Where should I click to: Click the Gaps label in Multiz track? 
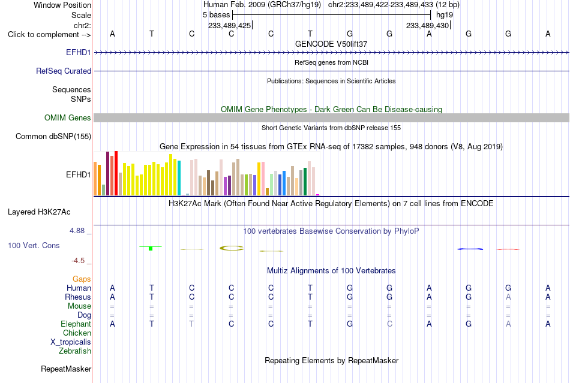click(x=82, y=279)
